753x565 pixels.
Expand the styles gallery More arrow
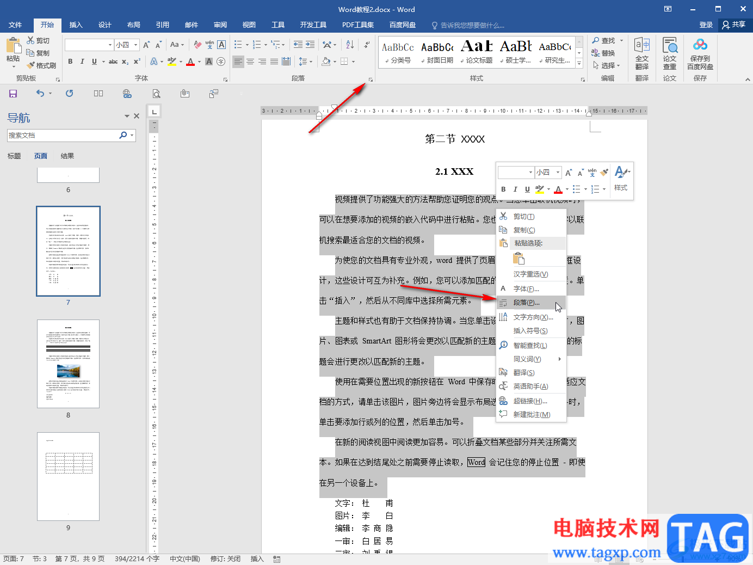click(x=579, y=64)
